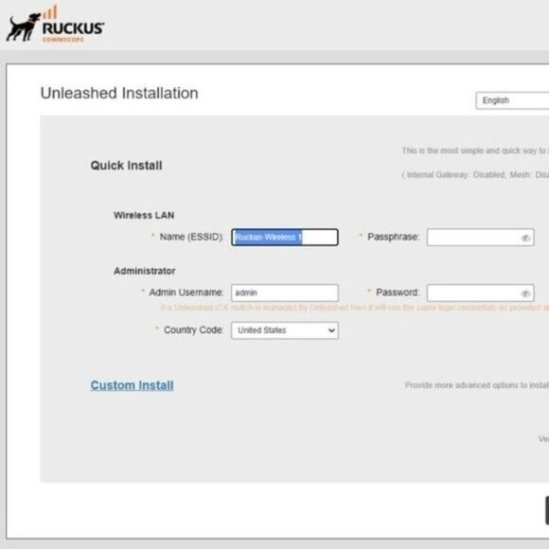The width and height of the screenshot is (549, 549).
Task: Open the Country Code dropdown
Action: (285, 330)
